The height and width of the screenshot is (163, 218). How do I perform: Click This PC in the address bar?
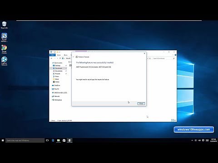point(68,58)
